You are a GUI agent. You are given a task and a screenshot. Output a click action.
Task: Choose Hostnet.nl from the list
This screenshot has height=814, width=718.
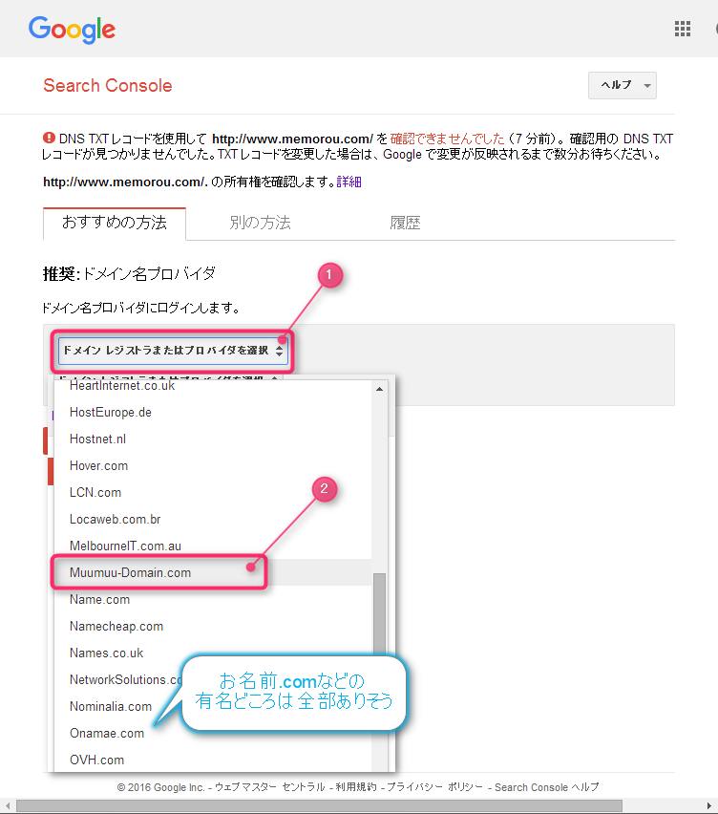click(x=213, y=439)
